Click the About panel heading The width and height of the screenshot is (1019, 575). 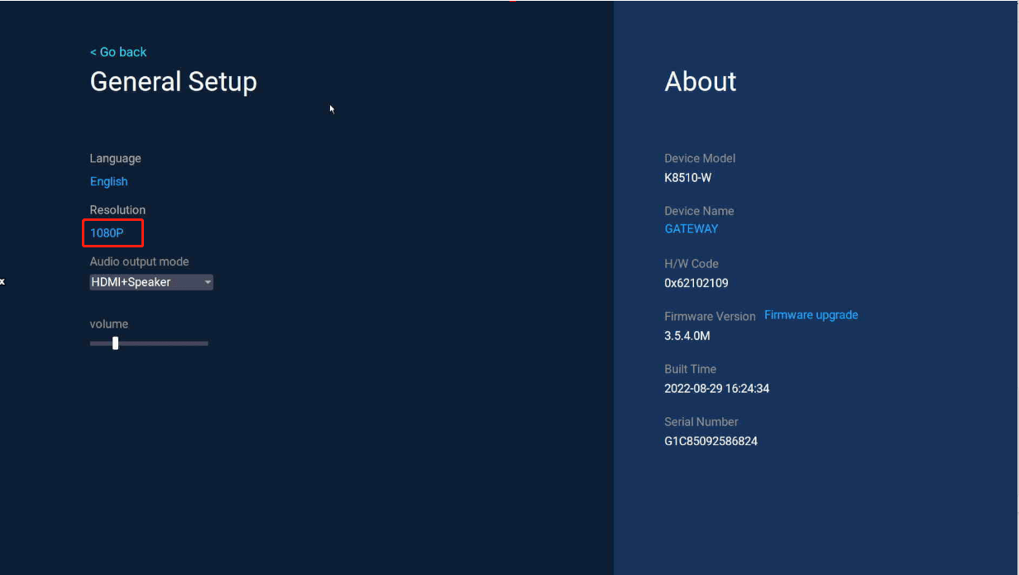(701, 82)
